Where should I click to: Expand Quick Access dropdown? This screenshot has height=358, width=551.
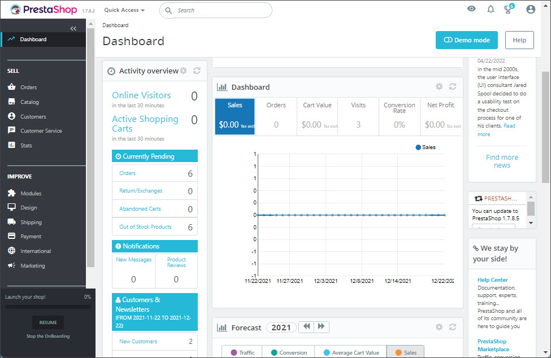(x=124, y=10)
